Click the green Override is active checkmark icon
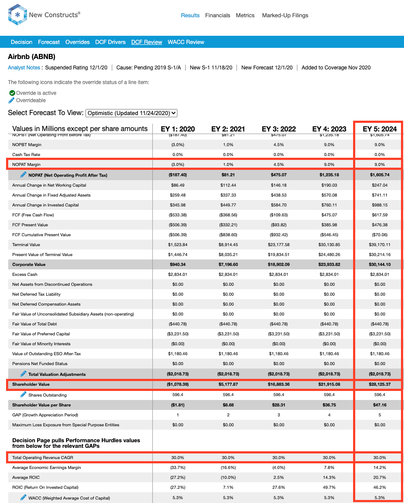 (12, 93)
